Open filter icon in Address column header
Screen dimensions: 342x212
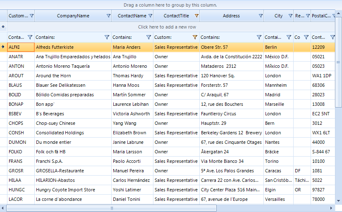tap(261, 16)
